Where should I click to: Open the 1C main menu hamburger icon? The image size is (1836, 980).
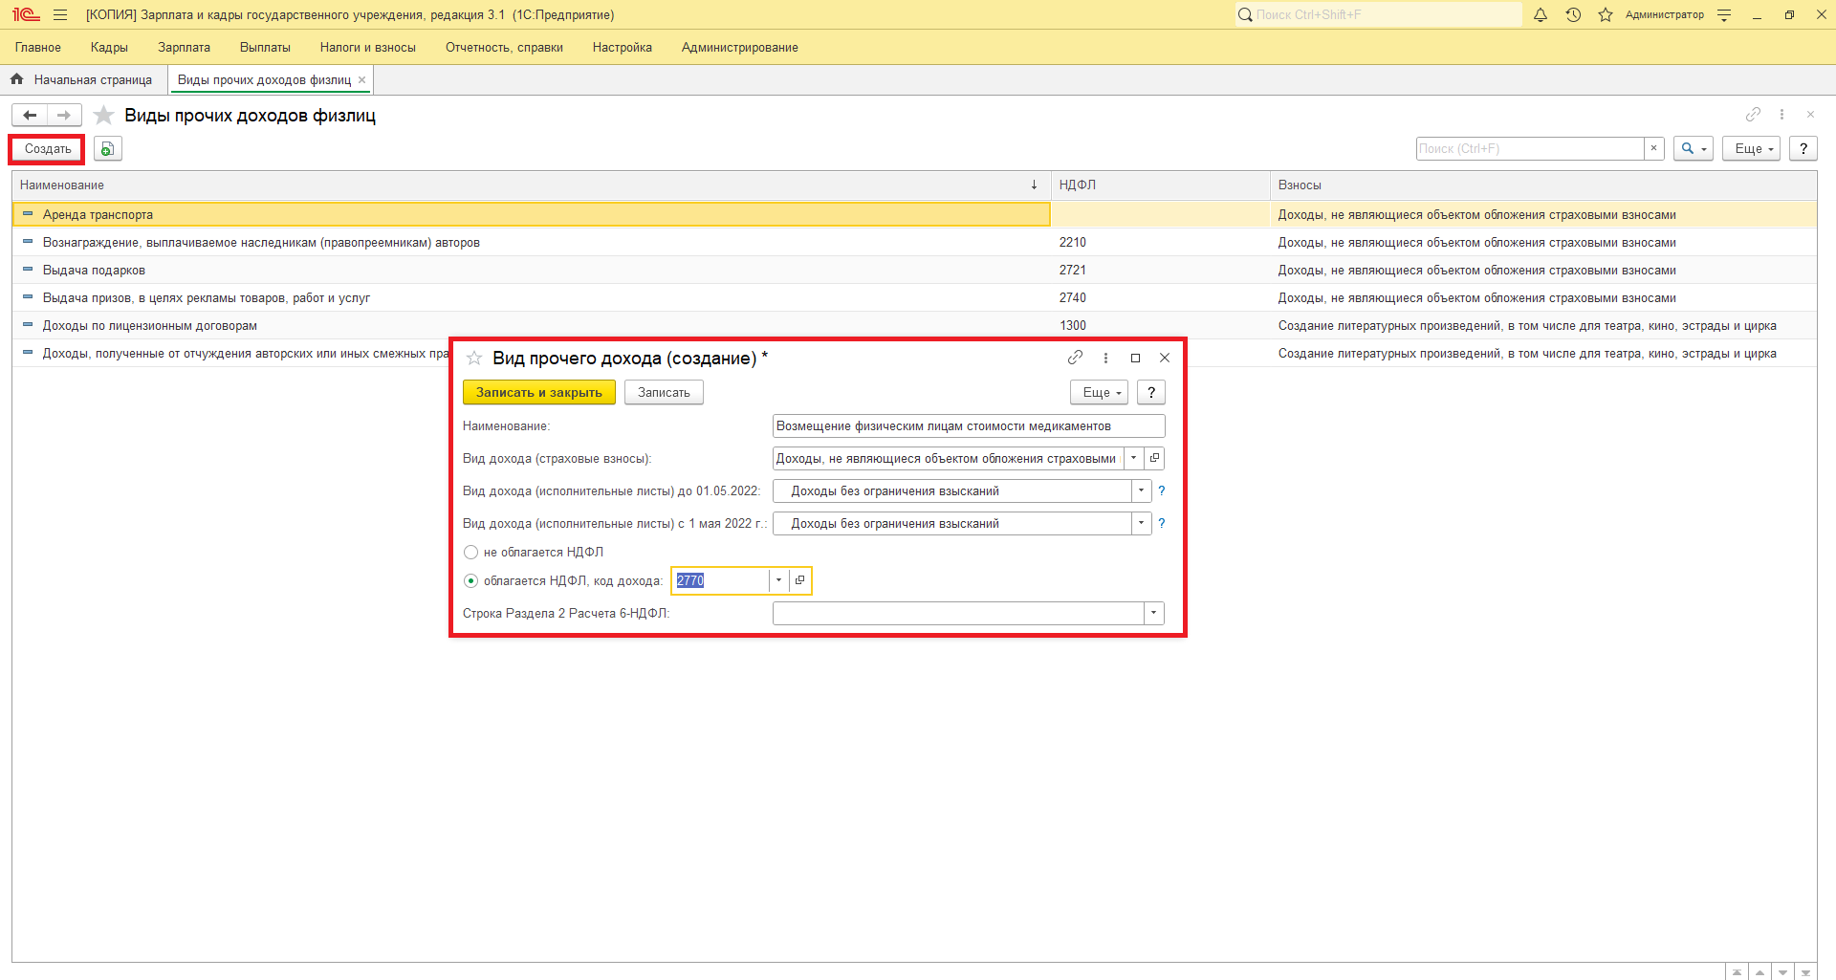click(60, 14)
